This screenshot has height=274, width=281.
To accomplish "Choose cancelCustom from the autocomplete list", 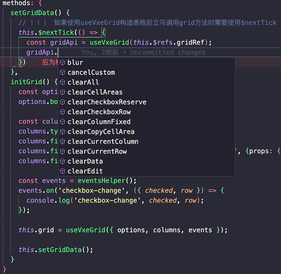I will click(x=146, y=72).
